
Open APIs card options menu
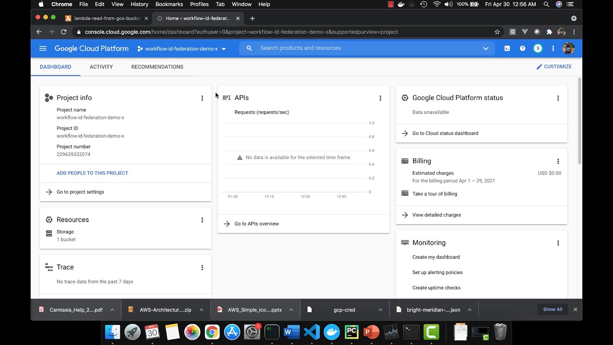coord(380,98)
